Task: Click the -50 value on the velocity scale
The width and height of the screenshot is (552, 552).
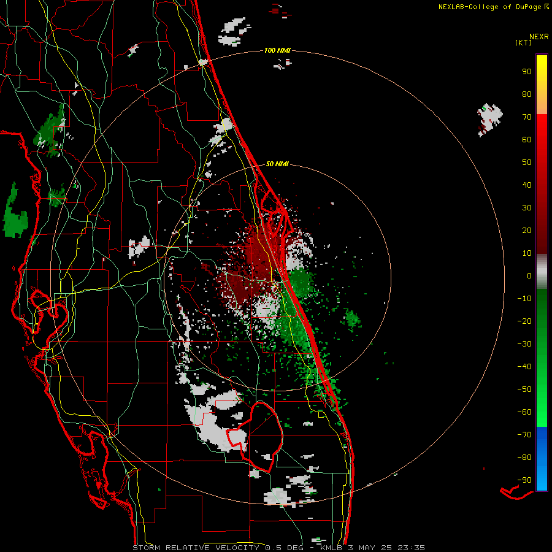Action: 524,389
